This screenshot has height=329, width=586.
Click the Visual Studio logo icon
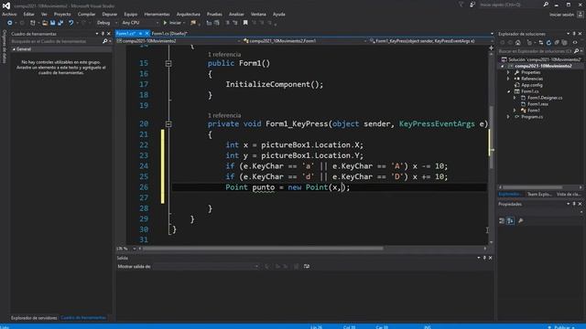6,5
